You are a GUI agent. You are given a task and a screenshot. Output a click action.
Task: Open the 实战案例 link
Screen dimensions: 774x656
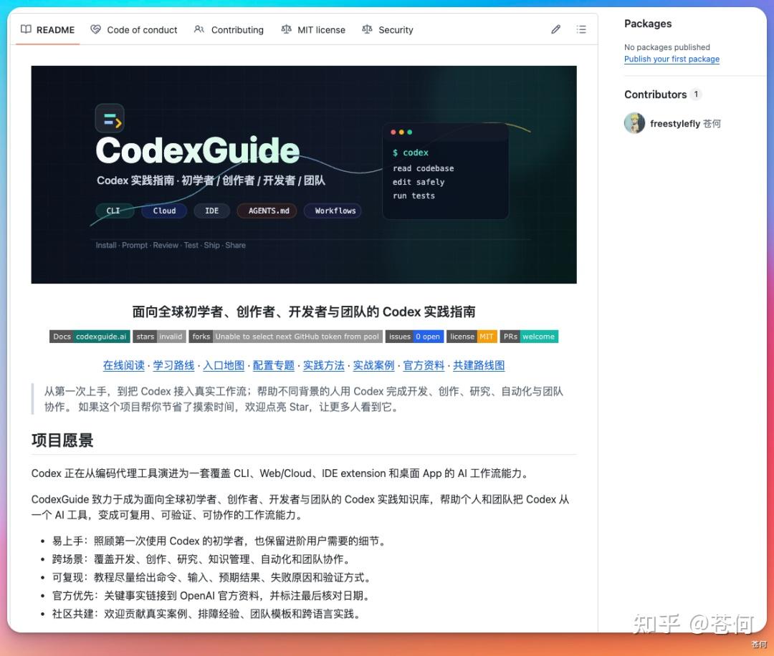pos(373,365)
